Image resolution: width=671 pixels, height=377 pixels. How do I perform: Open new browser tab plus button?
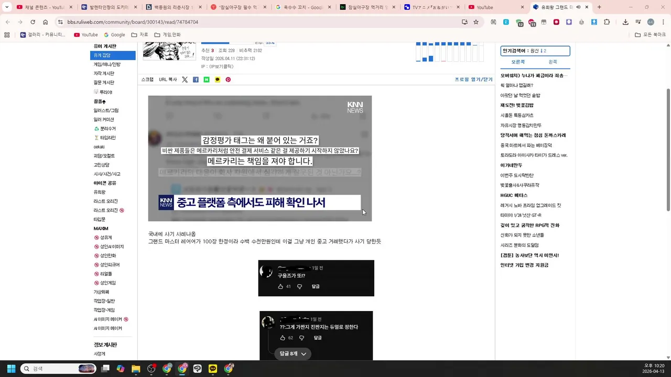pos(599,7)
